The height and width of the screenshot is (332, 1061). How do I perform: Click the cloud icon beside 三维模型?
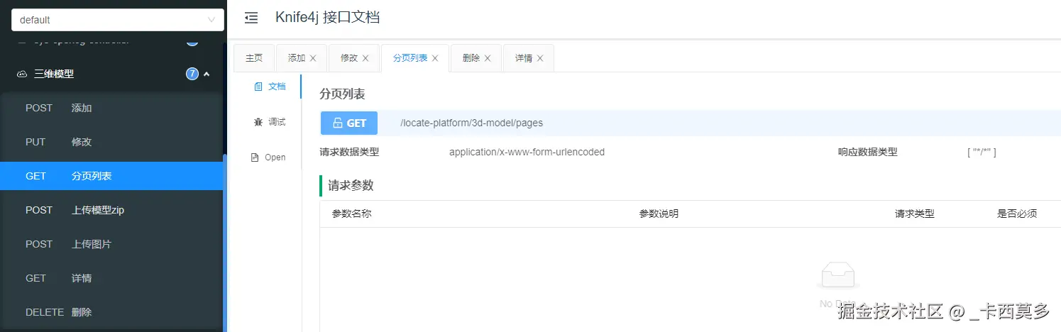22,74
